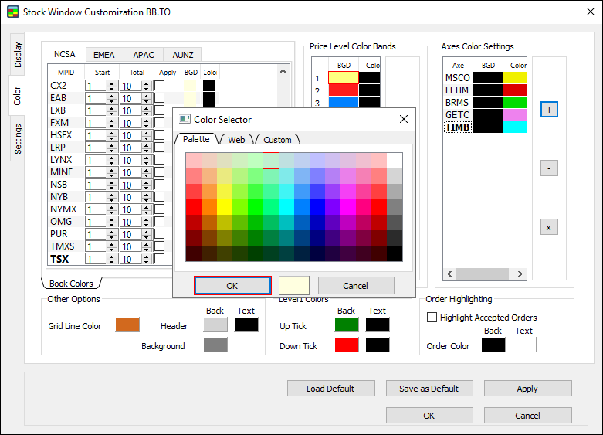Open the EMEA market tab

pos(104,55)
